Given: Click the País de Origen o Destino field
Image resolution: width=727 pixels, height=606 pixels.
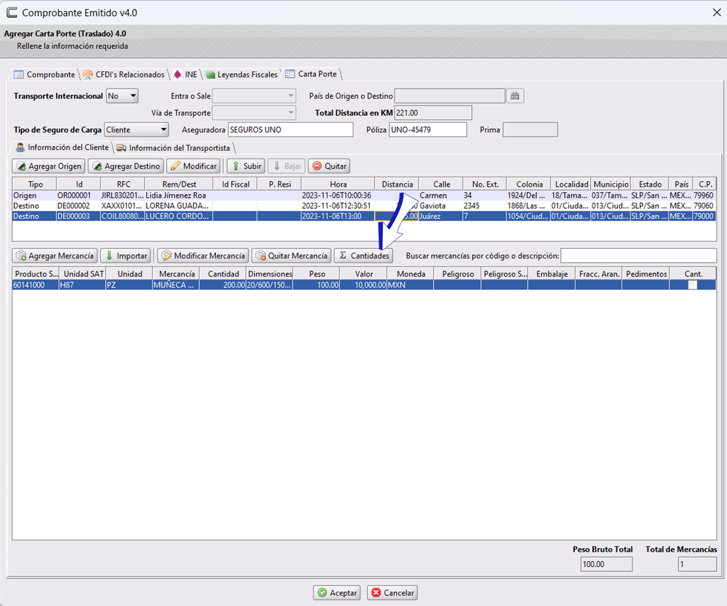Looking at the screenshot, I should [x=450, y=96].
